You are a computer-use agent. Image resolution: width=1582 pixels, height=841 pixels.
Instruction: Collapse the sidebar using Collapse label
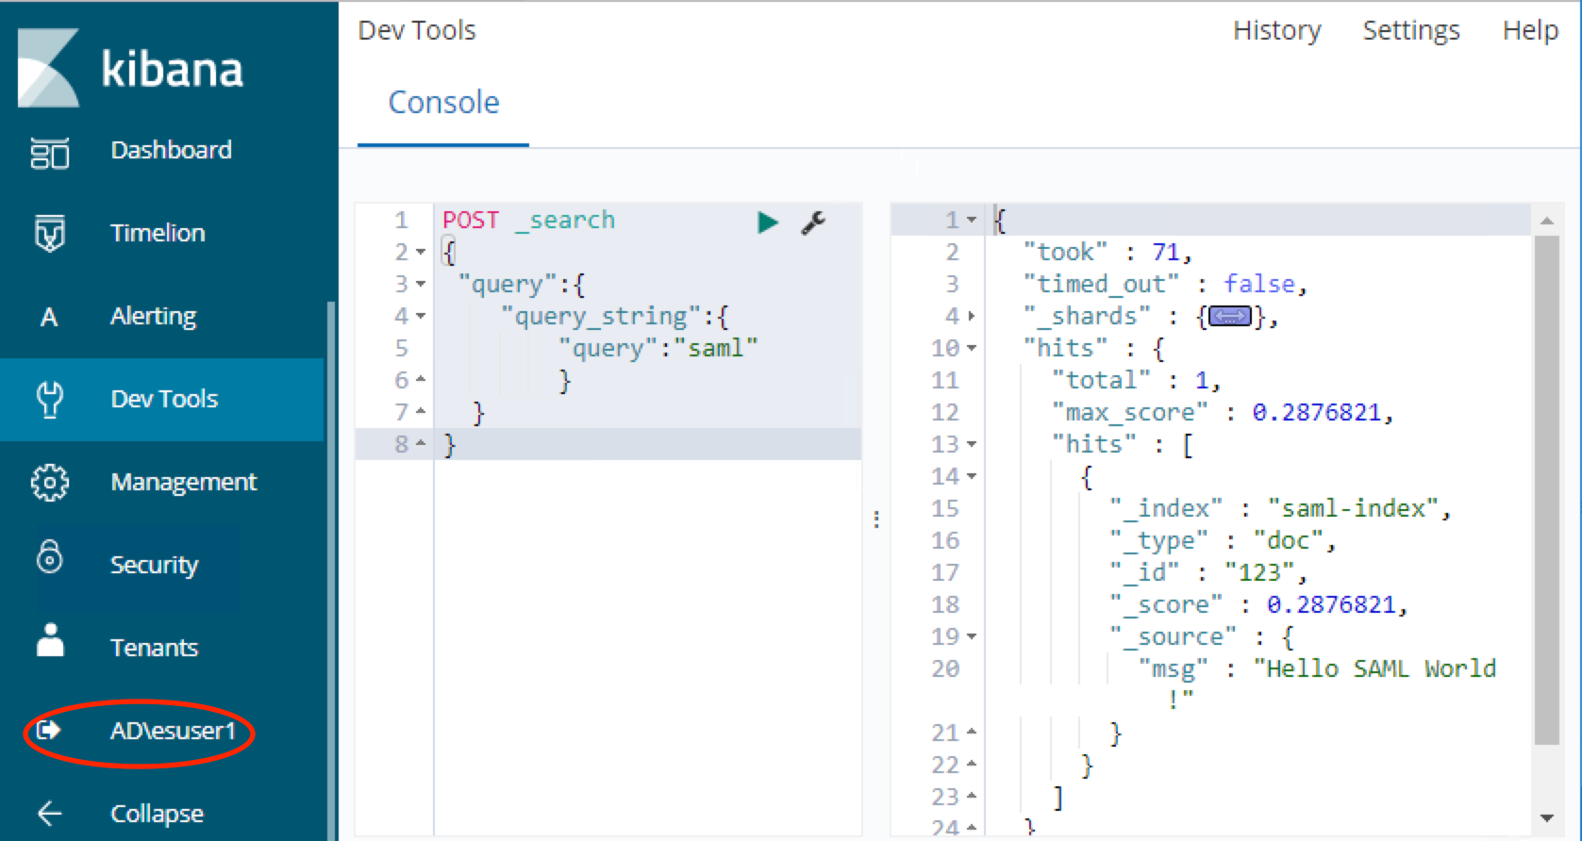click(x=157, y=814)
